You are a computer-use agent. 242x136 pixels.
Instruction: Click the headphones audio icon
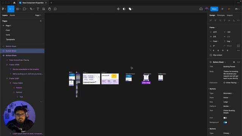201,9
